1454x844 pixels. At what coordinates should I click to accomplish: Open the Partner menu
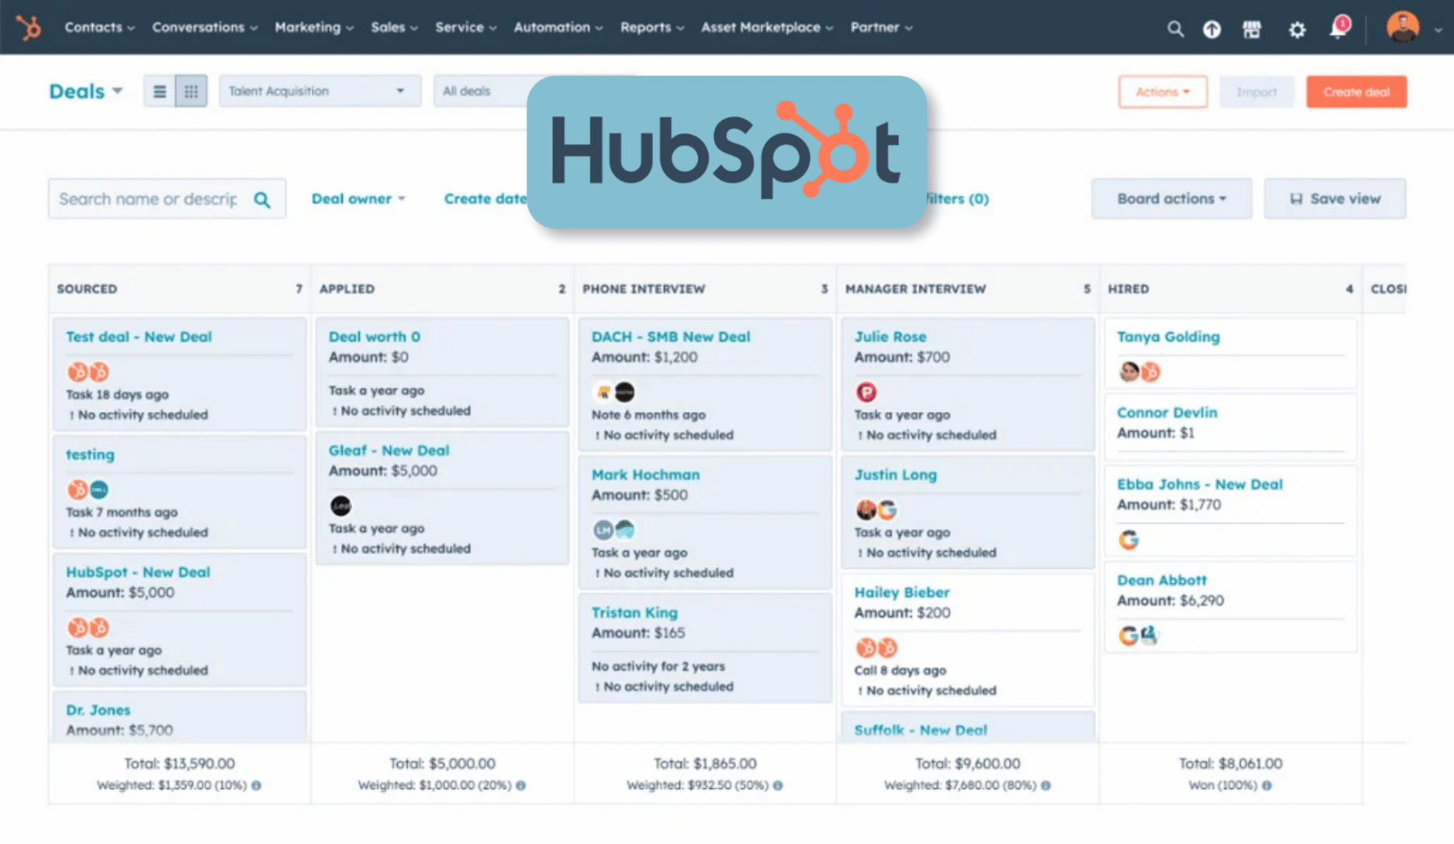pos(882,27)
